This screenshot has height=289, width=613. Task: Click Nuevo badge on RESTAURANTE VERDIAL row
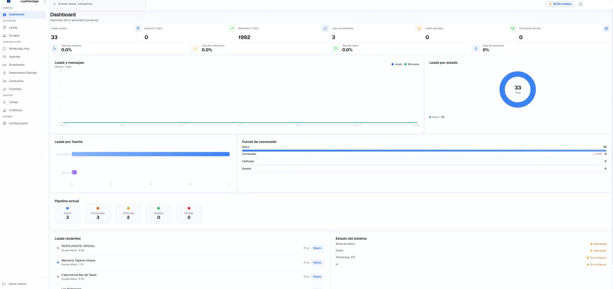tap(317, 248)
